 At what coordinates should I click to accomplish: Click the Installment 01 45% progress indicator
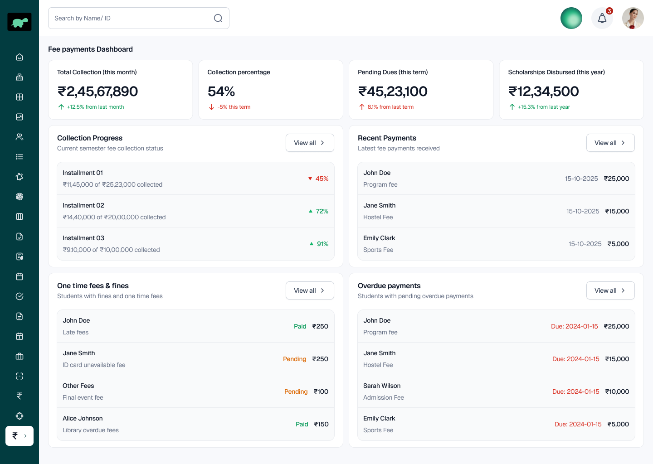click(318, 179)
